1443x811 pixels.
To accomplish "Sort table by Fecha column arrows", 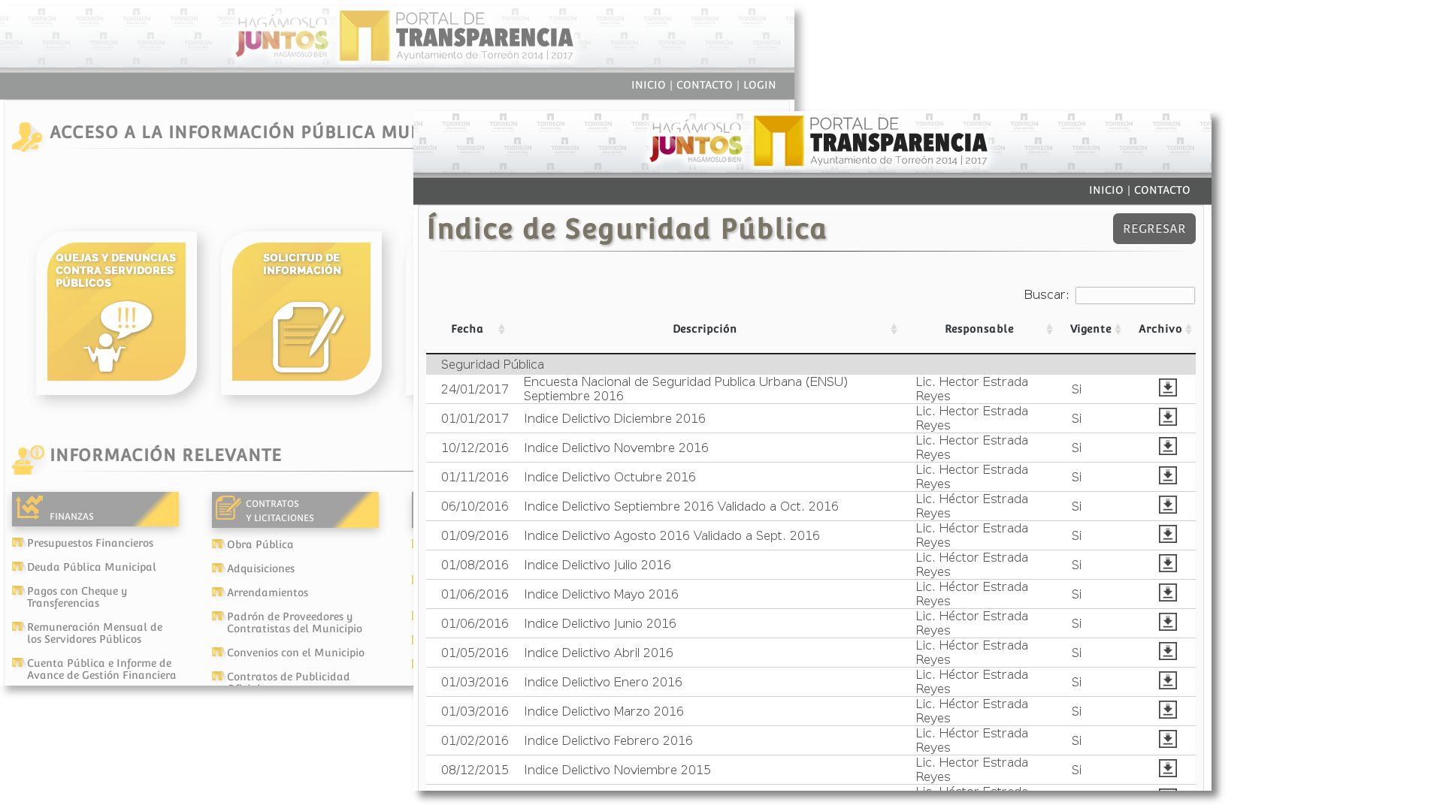I will point(501,329).
